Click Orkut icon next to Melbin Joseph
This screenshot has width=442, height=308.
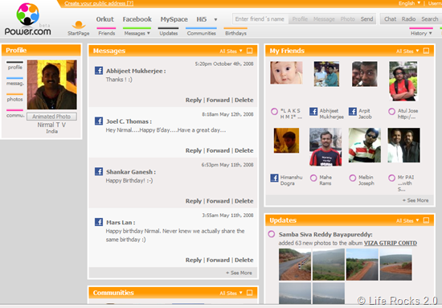click(353, 178)
